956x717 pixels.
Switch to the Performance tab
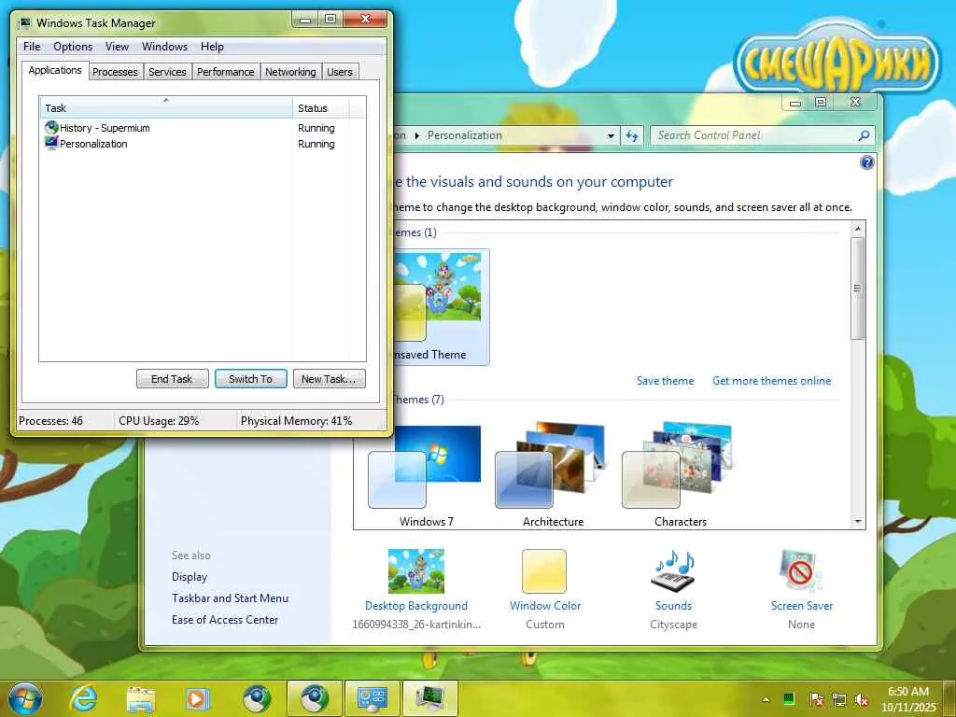click(x=226, y=72)
